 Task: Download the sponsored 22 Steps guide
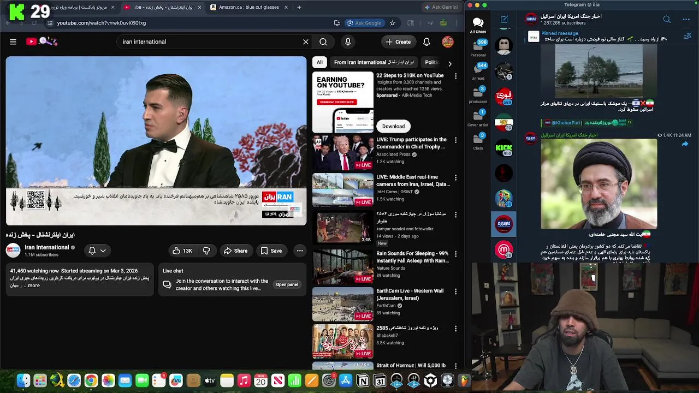click(x=393, y=126)
